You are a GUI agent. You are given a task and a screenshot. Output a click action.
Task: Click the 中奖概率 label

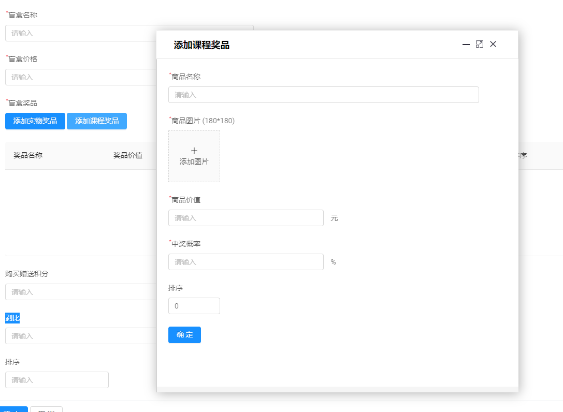click(186, 244)
